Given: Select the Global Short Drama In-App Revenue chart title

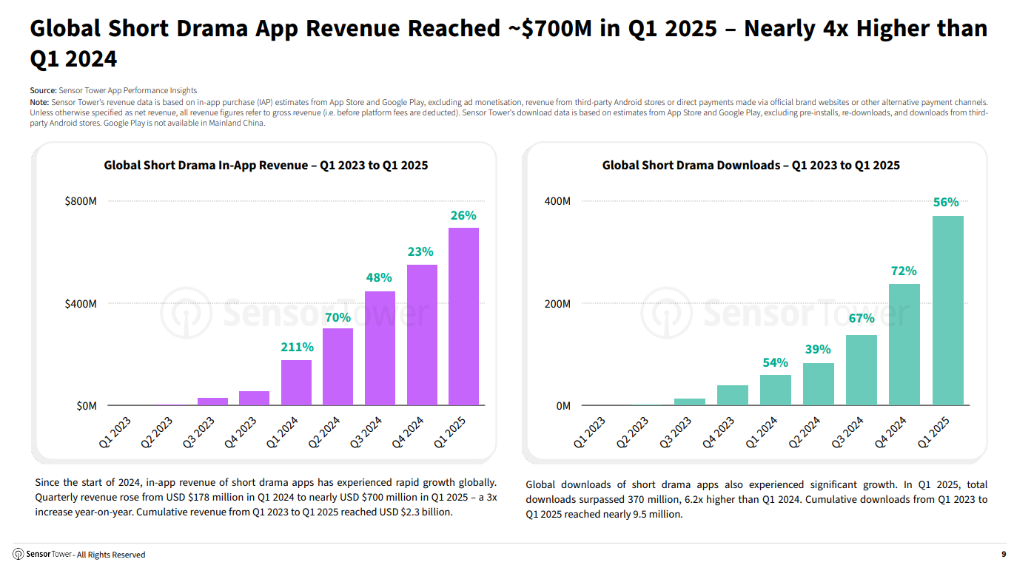Looking at the screenshot, I should 266,166.
